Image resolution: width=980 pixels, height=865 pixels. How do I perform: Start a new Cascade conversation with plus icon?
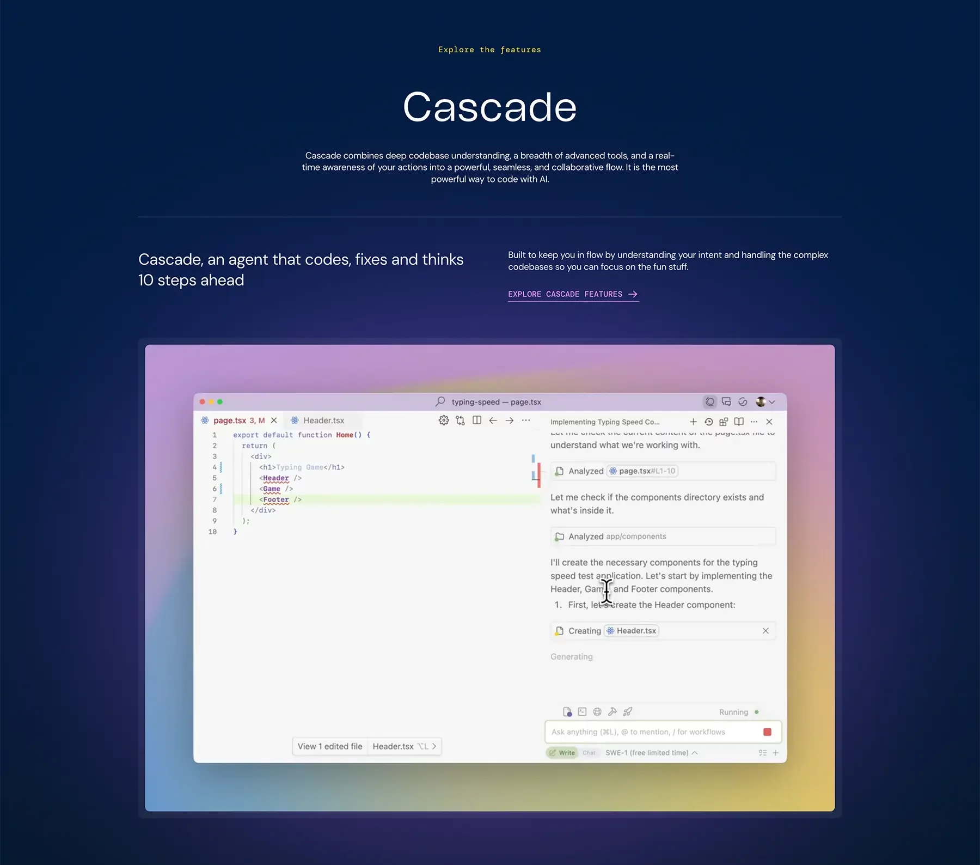(x=693, y=422)
